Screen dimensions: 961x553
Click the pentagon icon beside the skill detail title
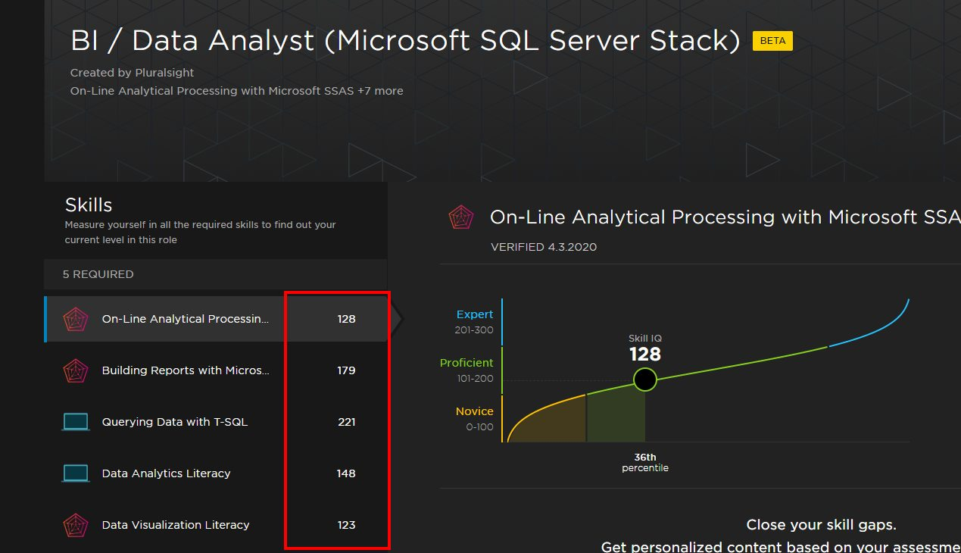(x=460, y=217)
